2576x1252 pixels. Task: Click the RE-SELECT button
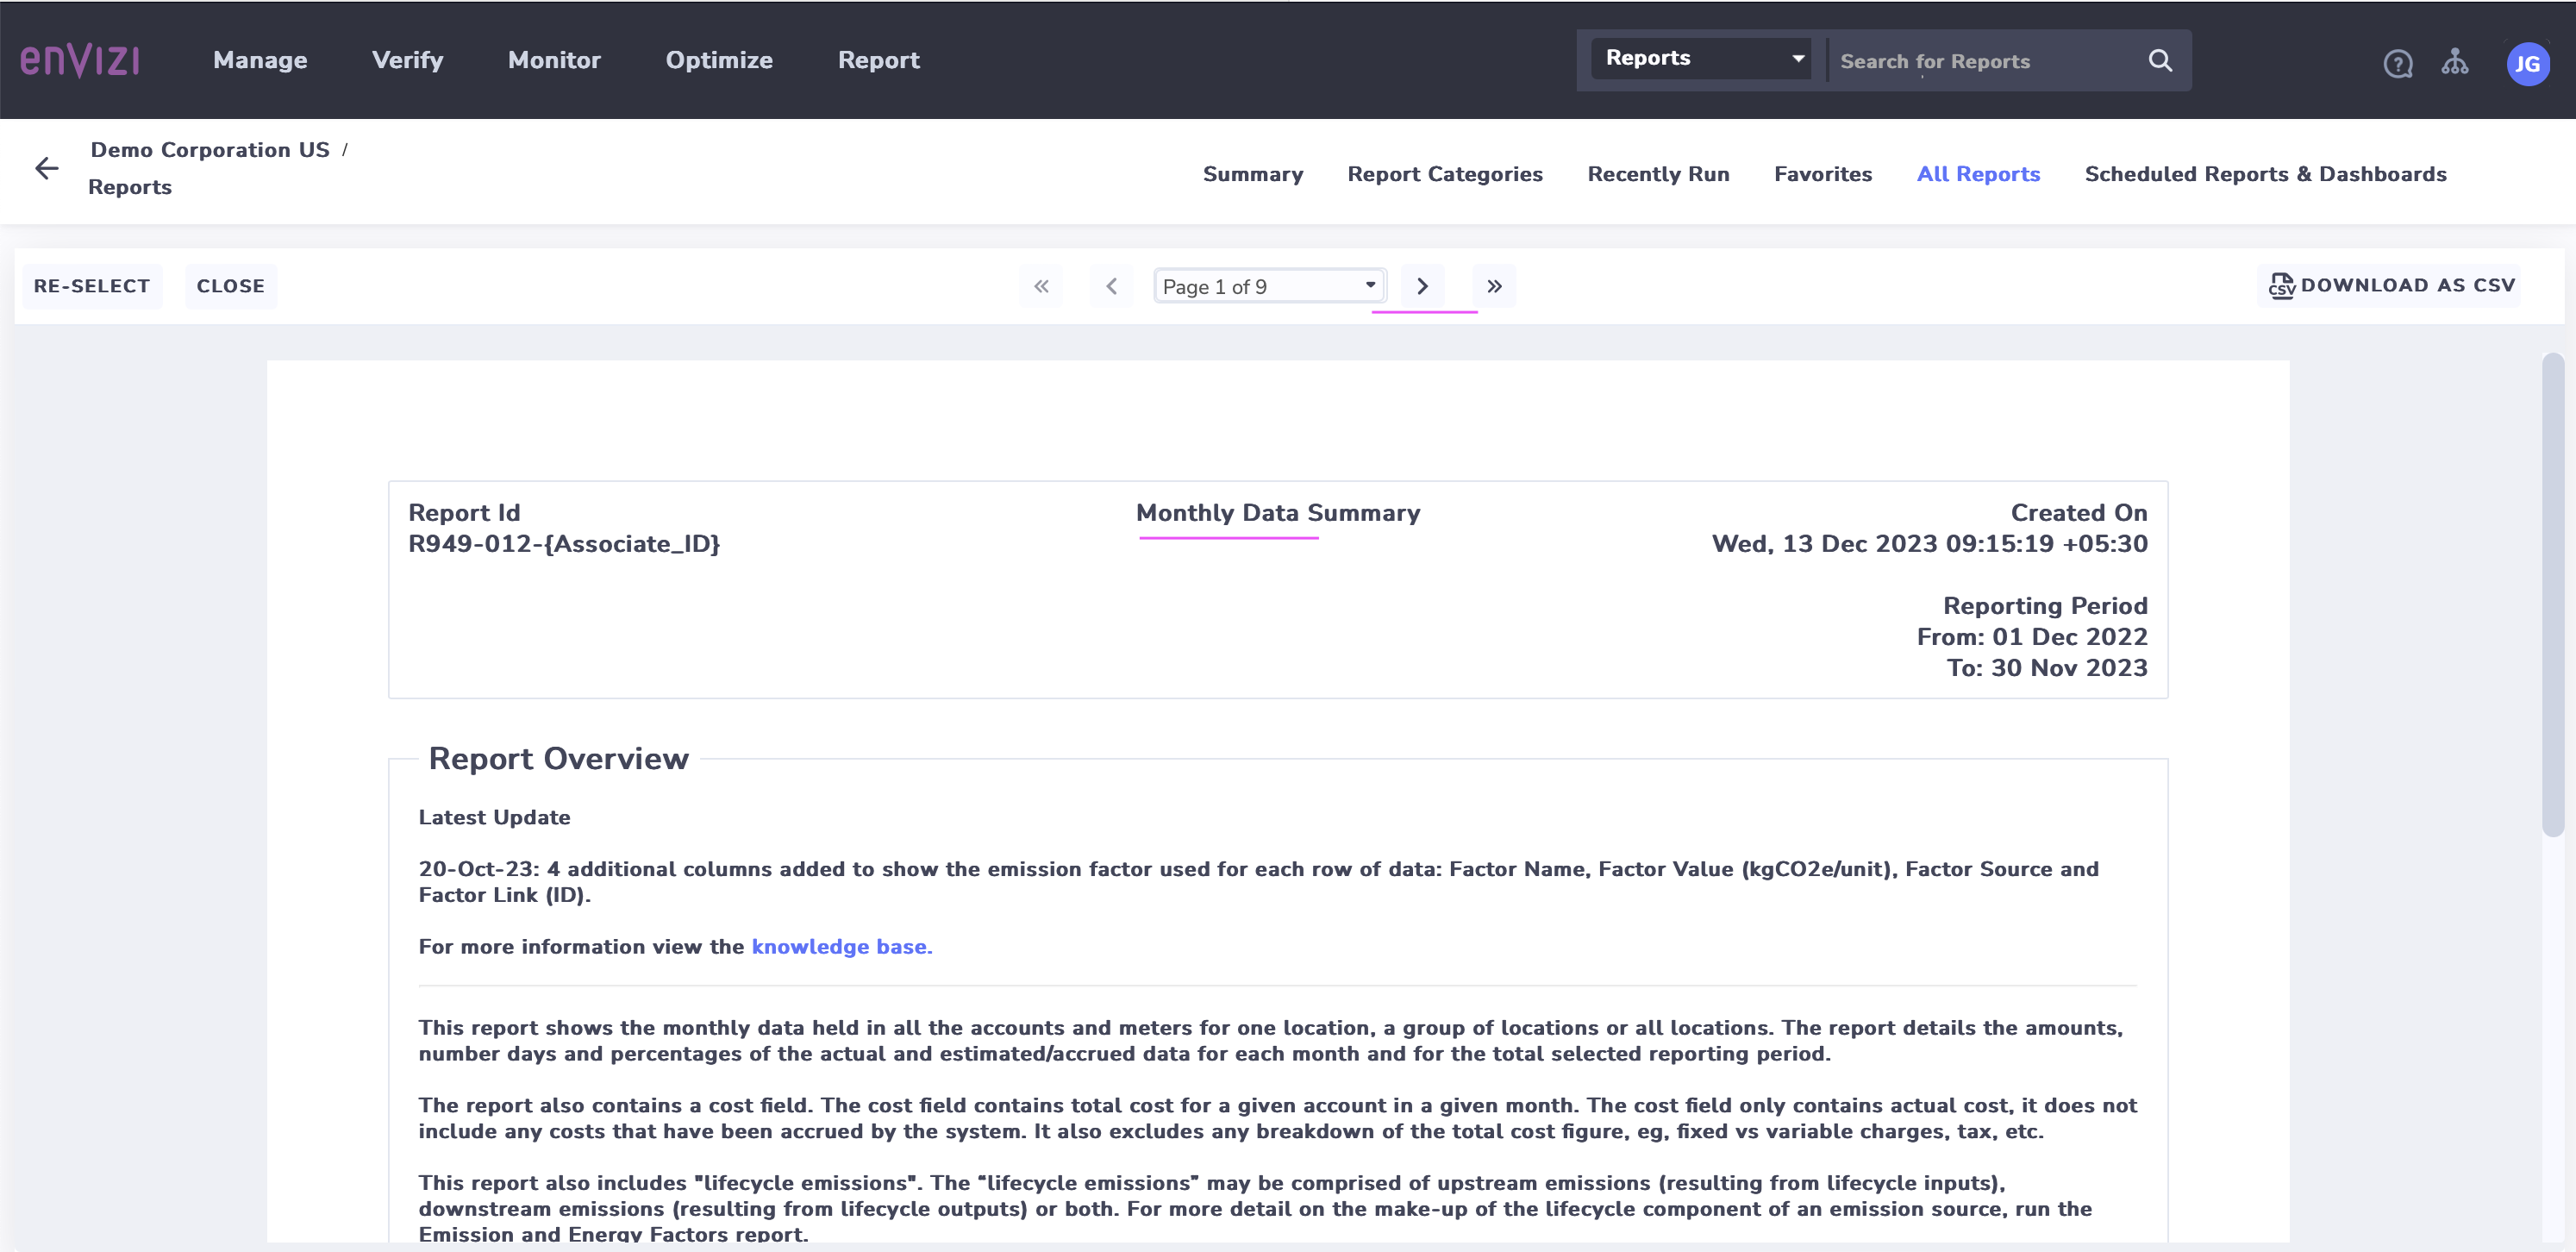[x=91, y=286]
